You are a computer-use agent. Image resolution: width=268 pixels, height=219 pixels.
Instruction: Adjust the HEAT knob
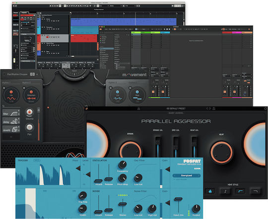(221, 152)
